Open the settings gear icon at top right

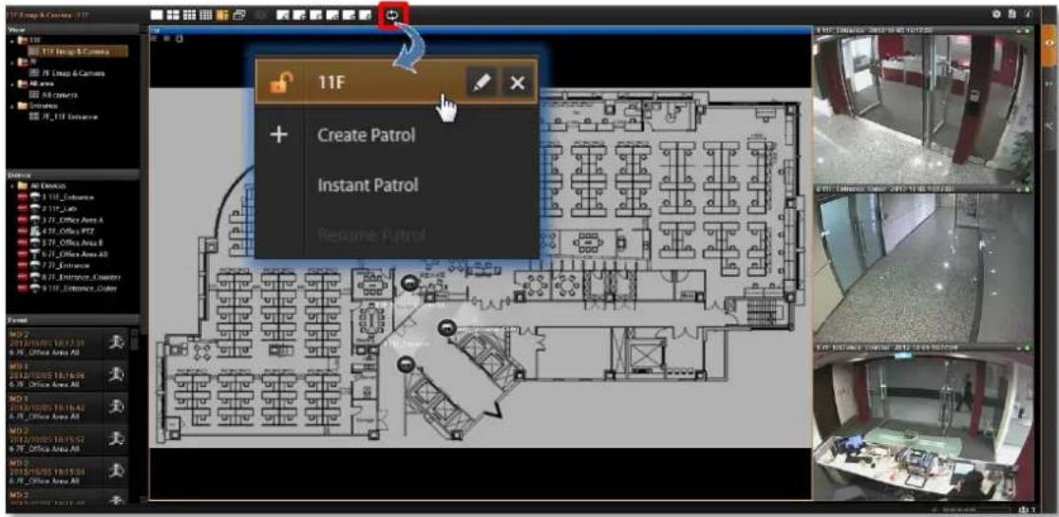click(997, 13)
